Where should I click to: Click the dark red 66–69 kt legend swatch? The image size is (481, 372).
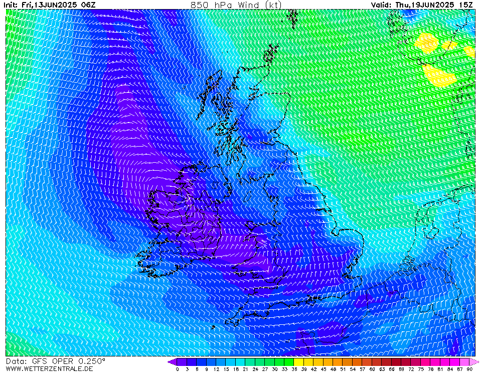click(397, 361)
